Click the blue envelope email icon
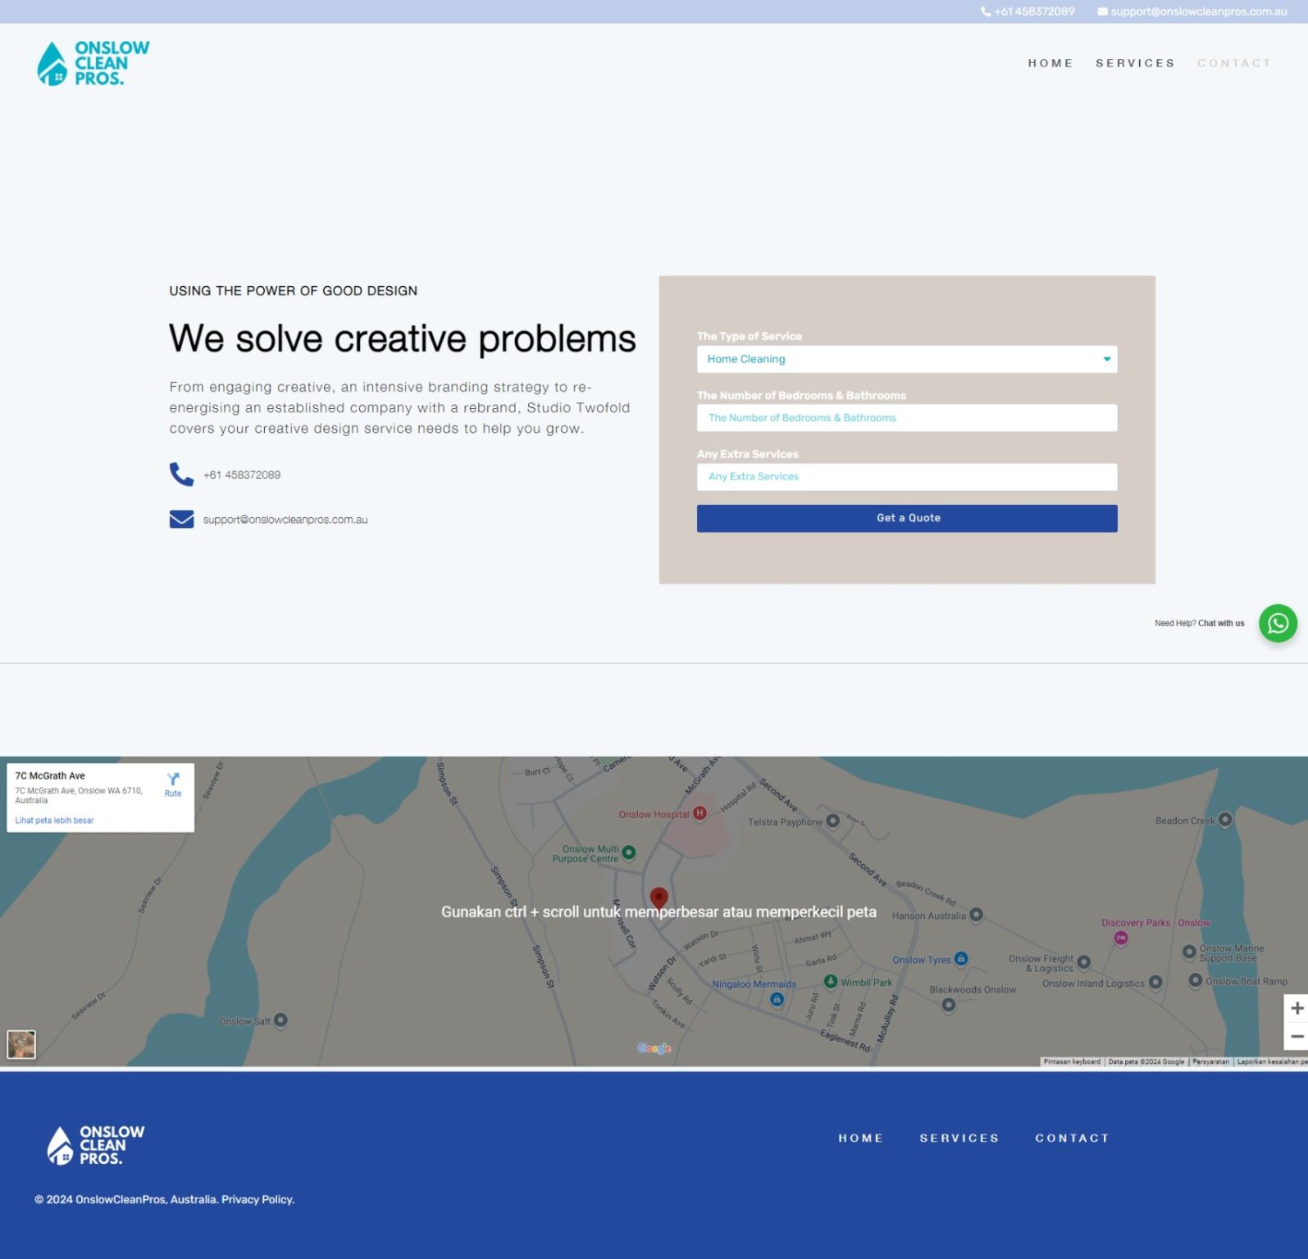 pos(181,520)
